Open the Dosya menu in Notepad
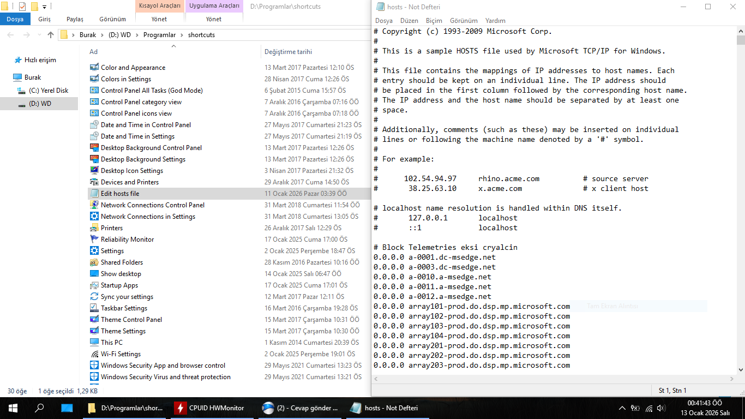 [x=384, y=21]
